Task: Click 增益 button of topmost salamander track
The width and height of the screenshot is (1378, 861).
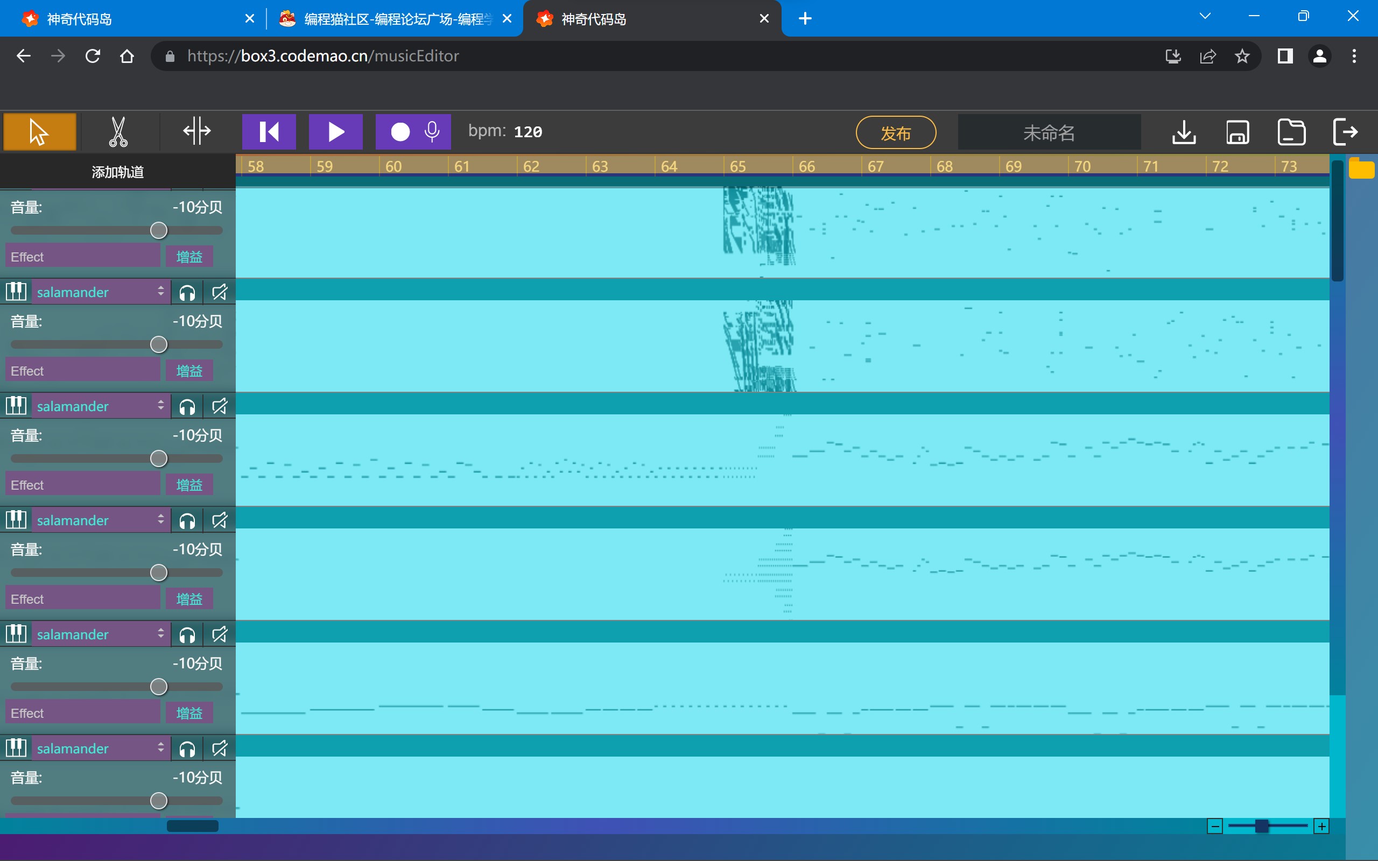Action: 189,371
